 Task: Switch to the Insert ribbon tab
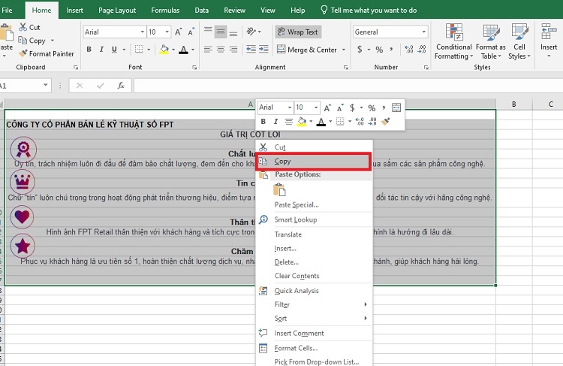coord(74,11)
